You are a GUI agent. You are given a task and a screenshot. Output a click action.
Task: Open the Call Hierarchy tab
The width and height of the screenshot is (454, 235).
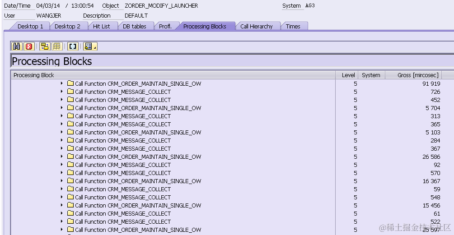(256, 26)
